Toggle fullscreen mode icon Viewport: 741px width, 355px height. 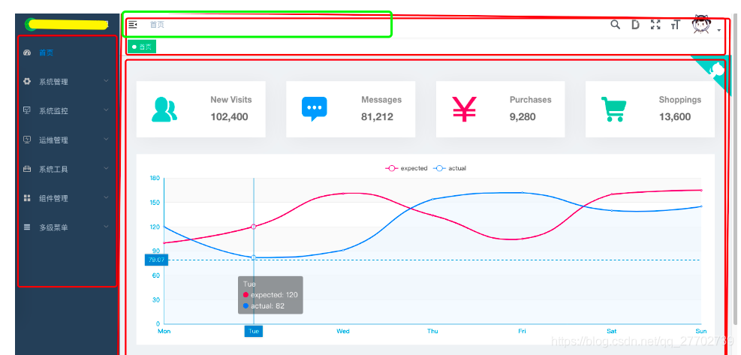coord(655,25)
